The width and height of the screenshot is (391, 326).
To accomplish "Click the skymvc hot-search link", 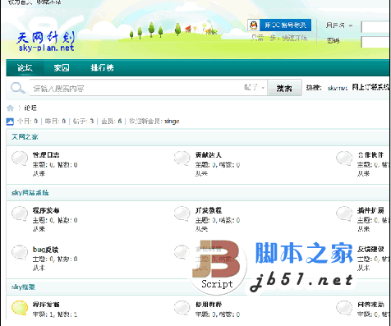I will (x=338, y=88).
